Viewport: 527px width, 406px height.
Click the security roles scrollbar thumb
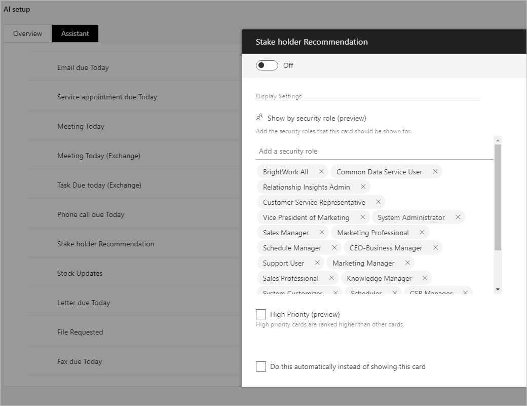(498, 197)
